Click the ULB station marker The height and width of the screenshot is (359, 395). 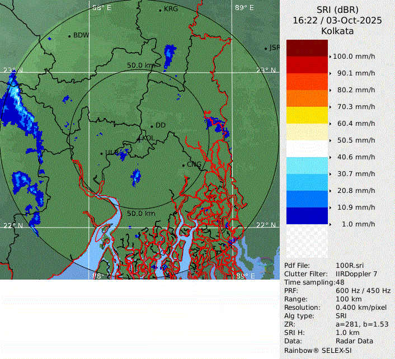coord(102,153)
